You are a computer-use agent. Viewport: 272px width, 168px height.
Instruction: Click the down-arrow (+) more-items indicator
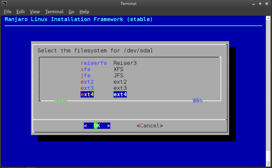61,100
